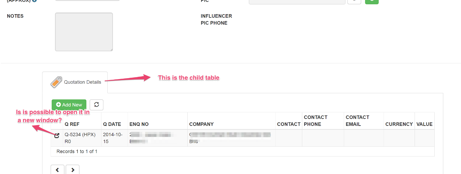461x174 pixels.
Task: Click the PIC input field
Action: (297, 1)
